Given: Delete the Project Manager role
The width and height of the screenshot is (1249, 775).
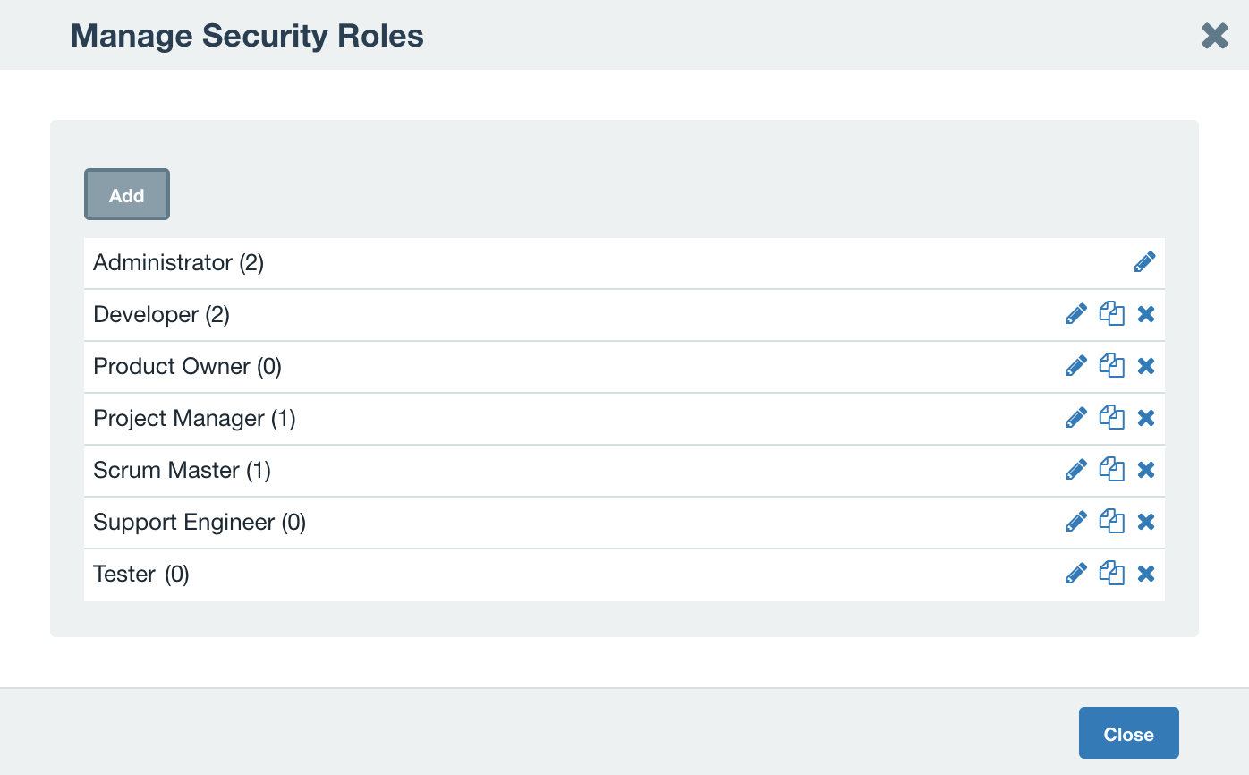Looking at the screenshot, I should pyautogui.click(x=1146, y=418).
